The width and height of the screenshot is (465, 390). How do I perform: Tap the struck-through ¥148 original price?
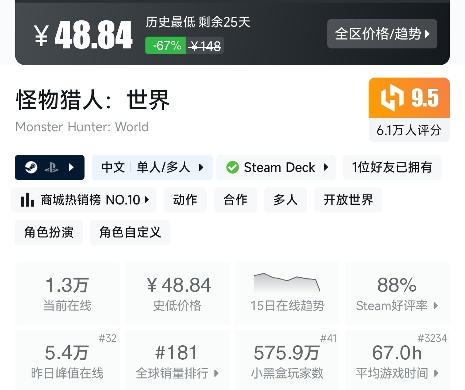(x=205, y=46)
